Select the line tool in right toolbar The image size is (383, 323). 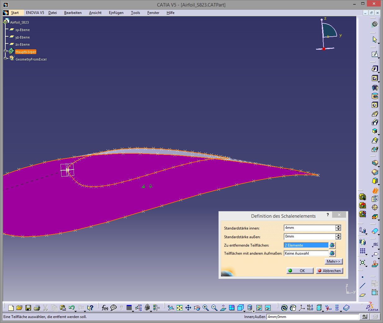363,286
